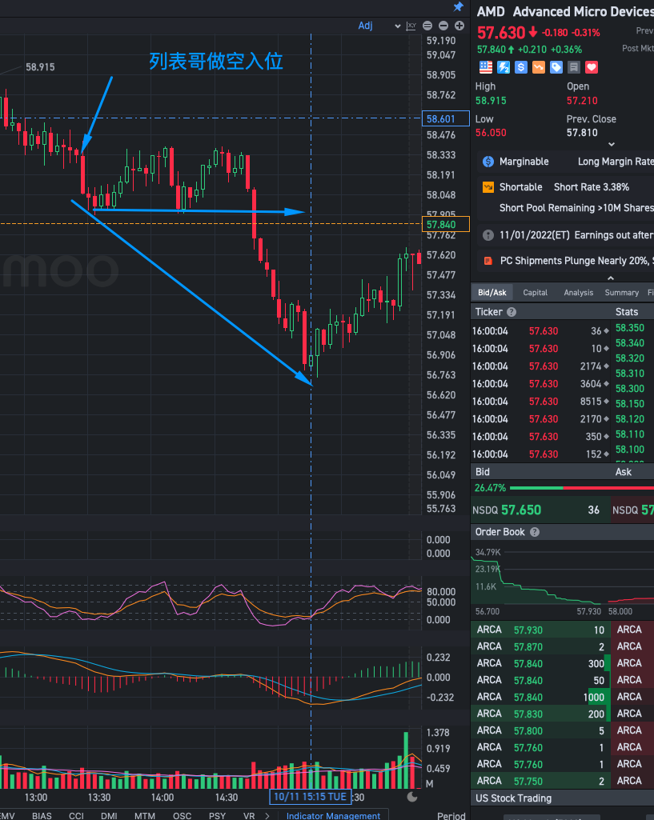The height and width of the screenshot is (820, 654).
Task: Click the US flag market icon
Action: (x=486, y=67)
